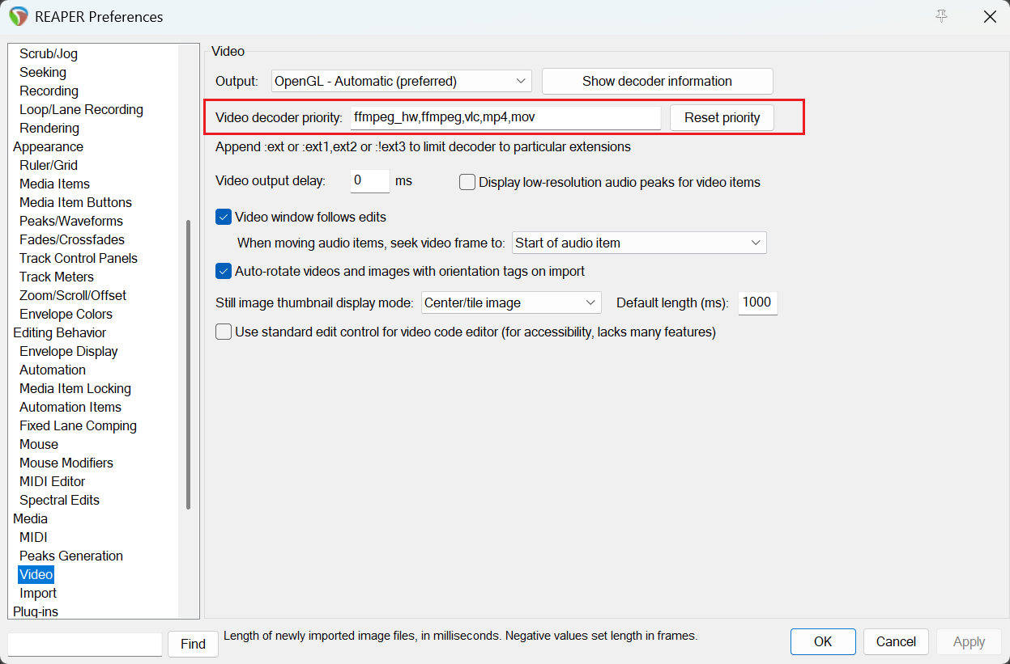The image size is (1010, 664).
Task: Click the pin icon in title bar
Action: click(x=941, y=16)
